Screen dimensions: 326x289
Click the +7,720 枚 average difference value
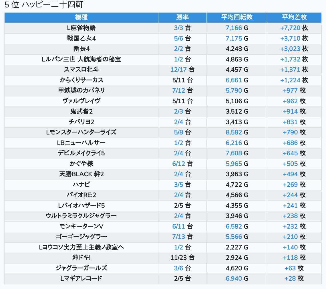[294, 28]
